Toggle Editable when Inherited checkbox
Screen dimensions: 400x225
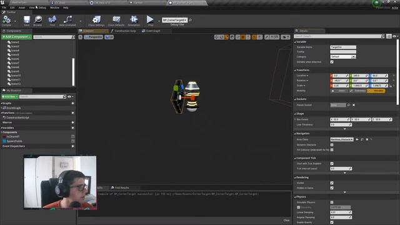[x=332, y=62]
